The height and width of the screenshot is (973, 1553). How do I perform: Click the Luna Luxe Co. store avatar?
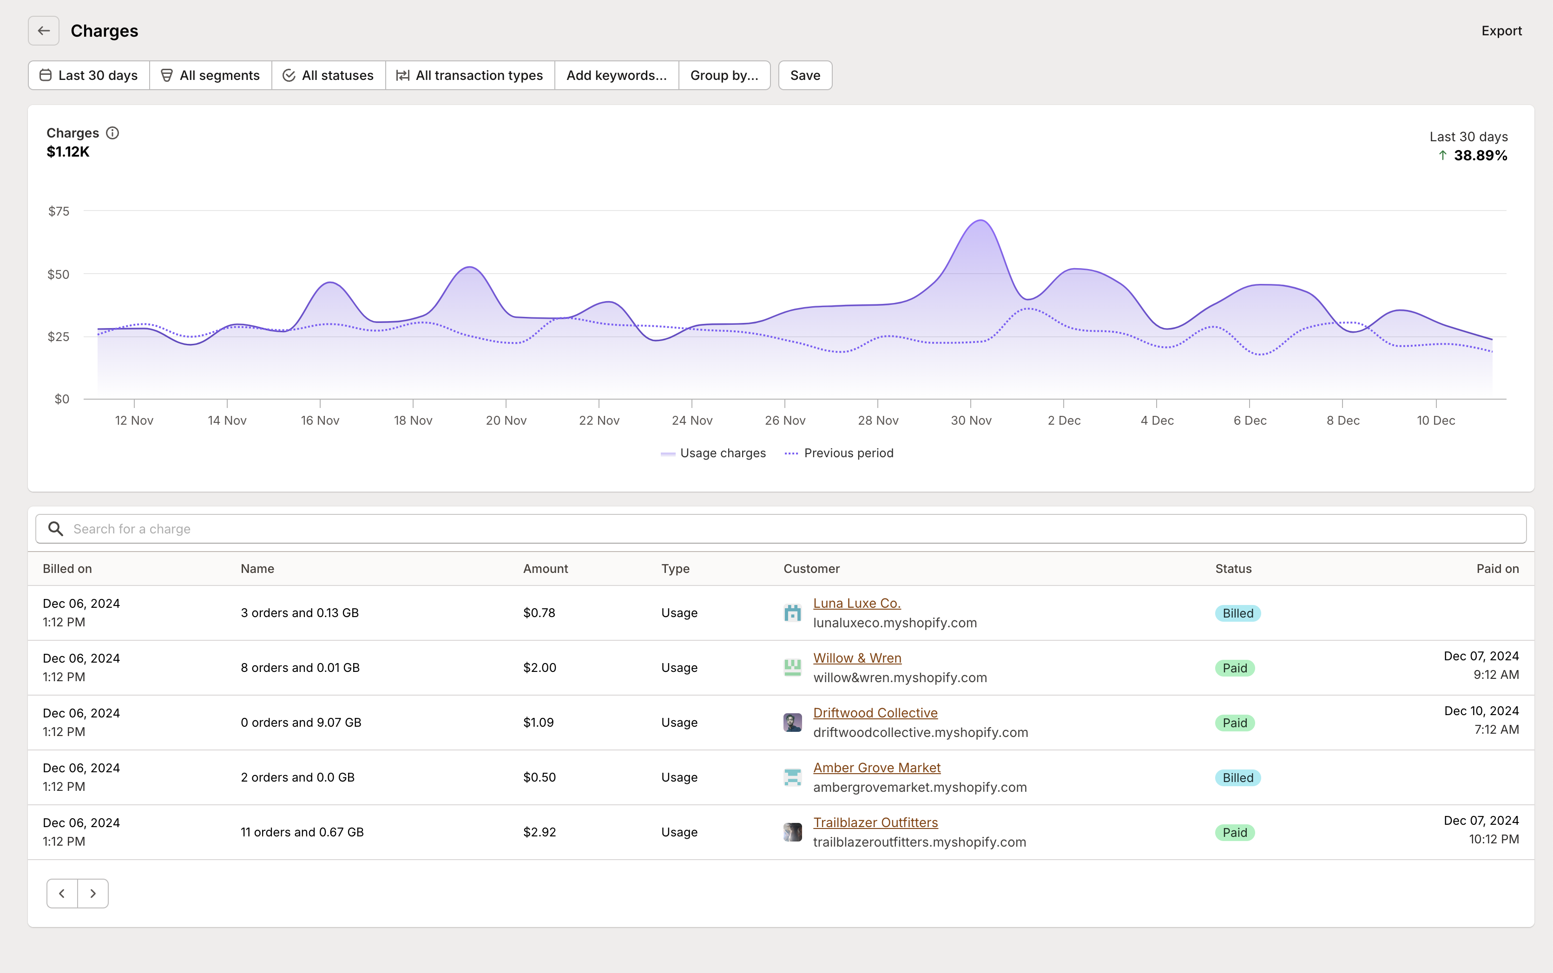pos(792,612)
